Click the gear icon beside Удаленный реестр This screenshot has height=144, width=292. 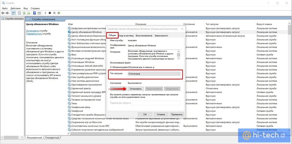tap(69, 88)
